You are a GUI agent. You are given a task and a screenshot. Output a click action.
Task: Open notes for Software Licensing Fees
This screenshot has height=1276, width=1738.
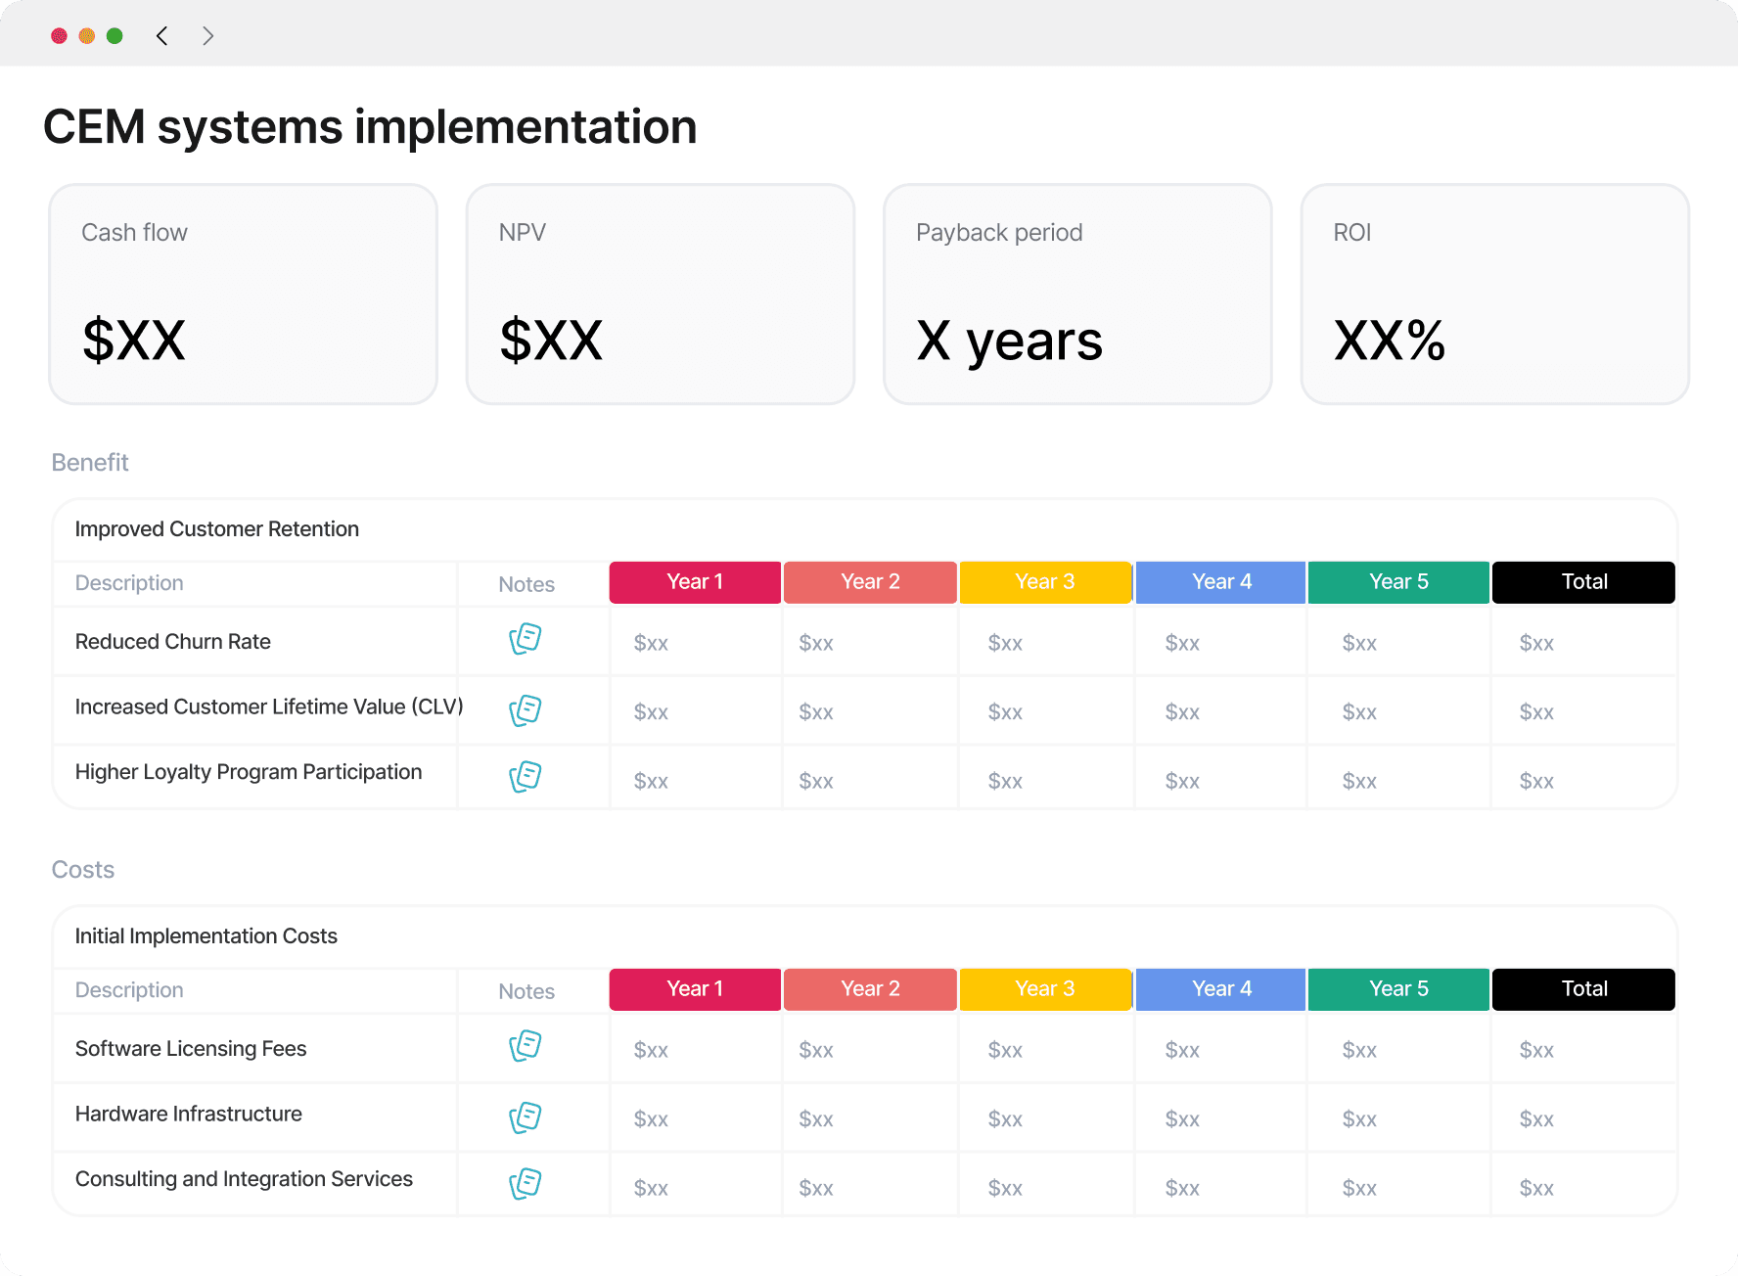point(526,1047)
